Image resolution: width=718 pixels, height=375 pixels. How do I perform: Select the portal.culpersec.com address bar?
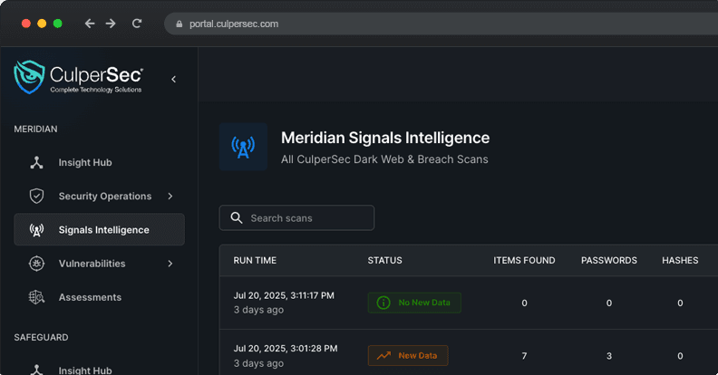(441, 24)
